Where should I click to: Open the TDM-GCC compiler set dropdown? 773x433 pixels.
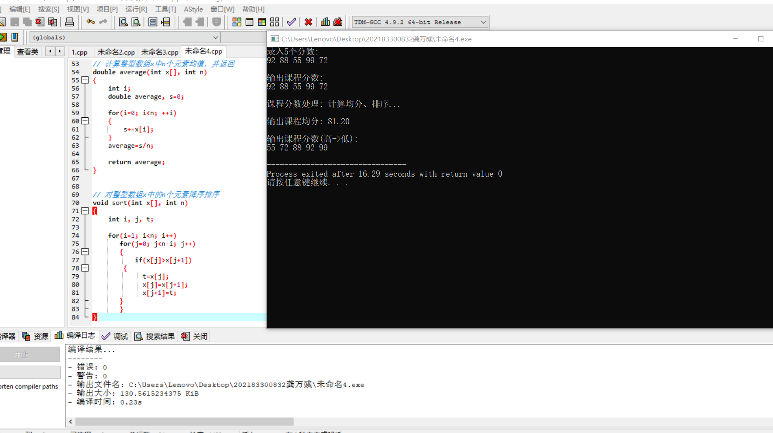[x=420, y=22]
